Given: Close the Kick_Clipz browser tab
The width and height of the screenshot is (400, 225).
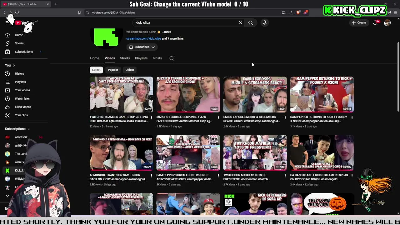Looking at the screenshot, I should tap(47, 4).
